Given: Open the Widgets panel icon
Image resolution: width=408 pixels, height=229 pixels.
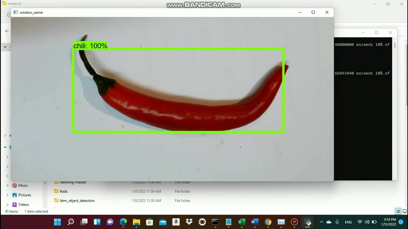Looking at the screenshot, I should point(97,222).
